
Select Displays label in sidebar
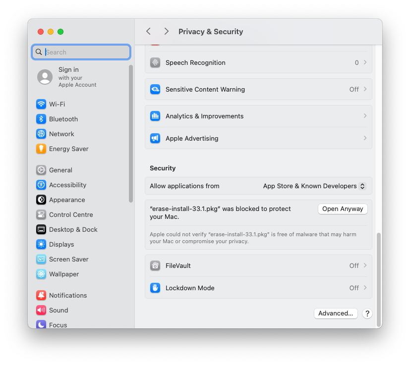tap(61, 244)
